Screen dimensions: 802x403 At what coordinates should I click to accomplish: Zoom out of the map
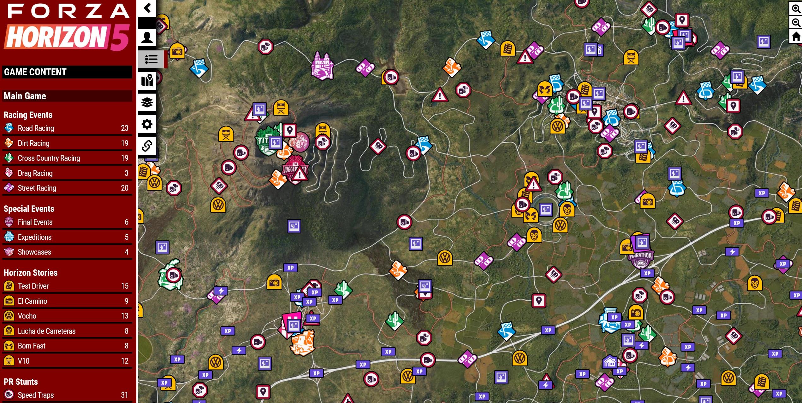coord(796,23)
